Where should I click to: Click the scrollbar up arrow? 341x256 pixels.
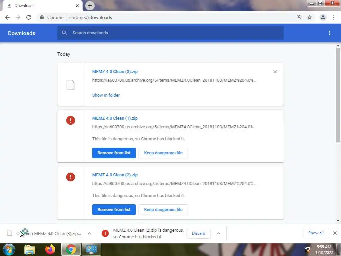pyautogui.click(x=338, y=45)
